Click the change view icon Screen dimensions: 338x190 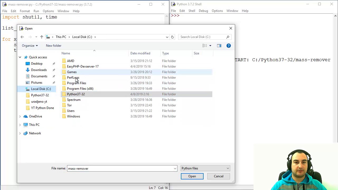(205, 46)
